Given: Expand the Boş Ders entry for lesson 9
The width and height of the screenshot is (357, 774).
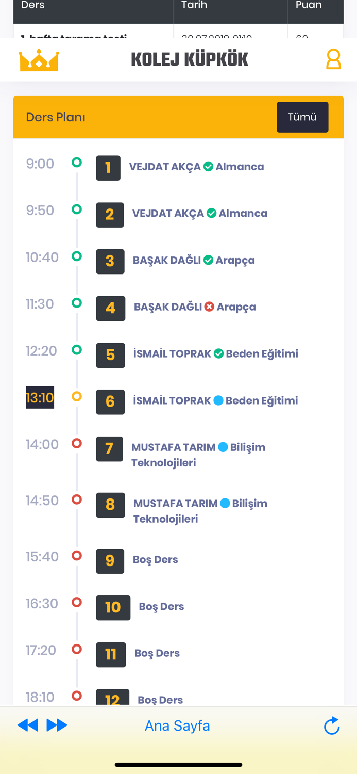Looking at the screenshot, I should pyautogui.click(x=155, y=559).
